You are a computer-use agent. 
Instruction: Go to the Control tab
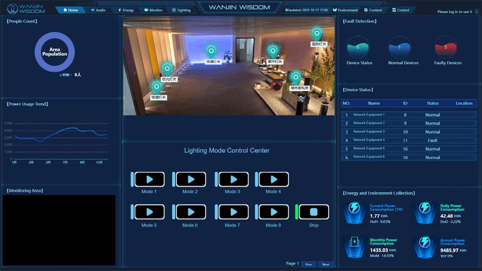(400, 10)
